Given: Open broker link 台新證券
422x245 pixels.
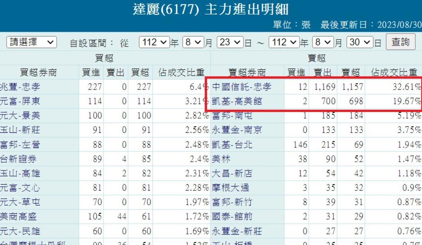Looking at the screenshot, I should 18,159.
